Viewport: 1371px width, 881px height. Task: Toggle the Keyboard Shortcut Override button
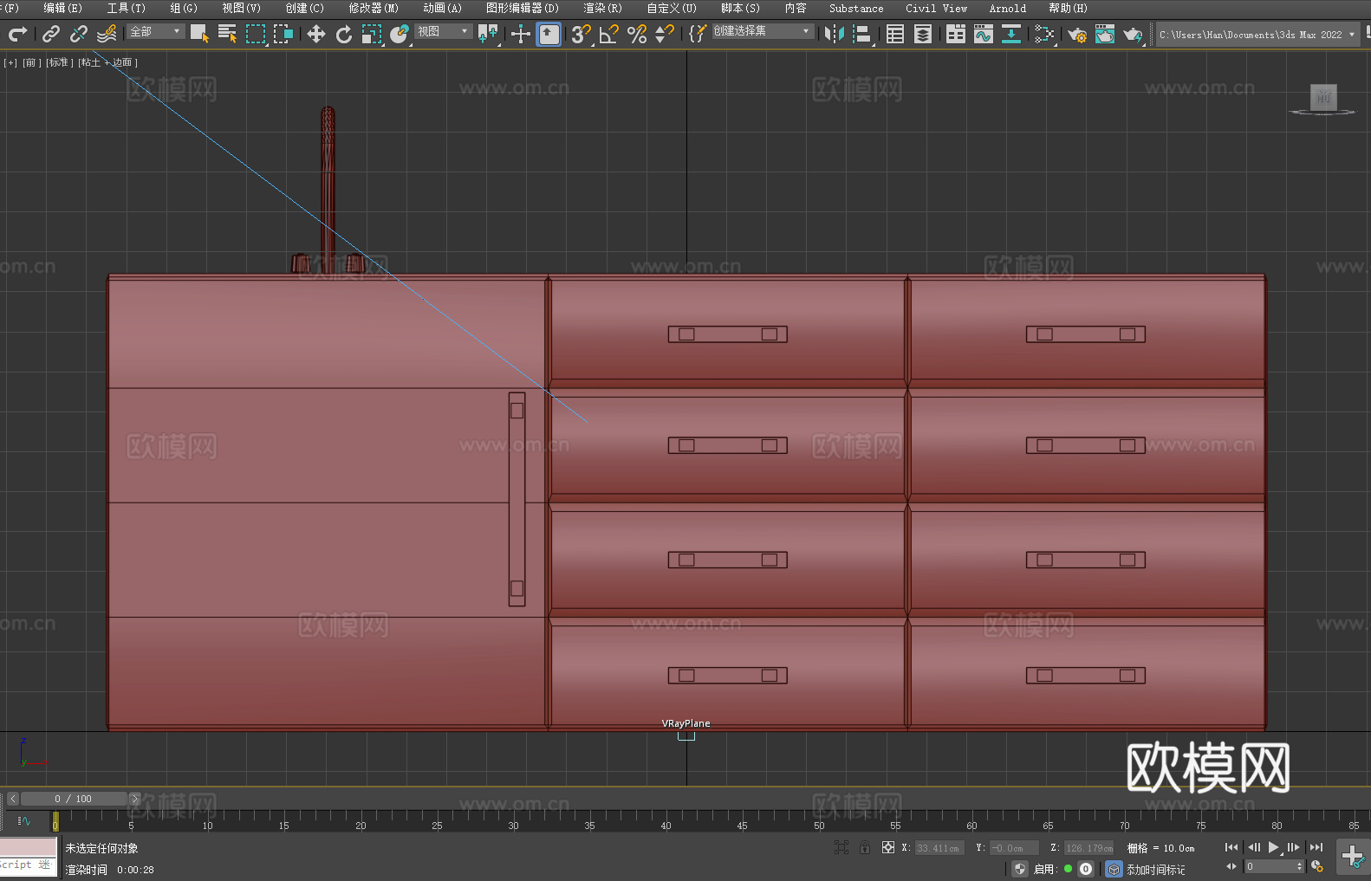[x=549, y=34]
